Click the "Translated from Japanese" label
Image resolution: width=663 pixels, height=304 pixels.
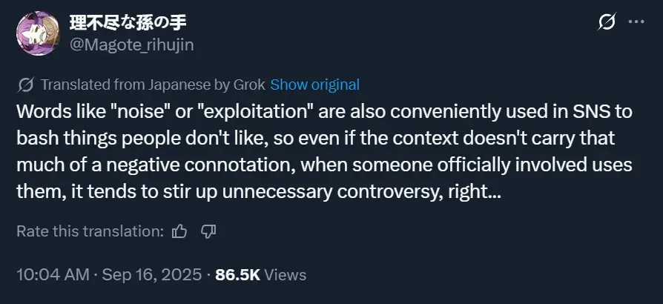pyautogui.click(x=122, y=85)
